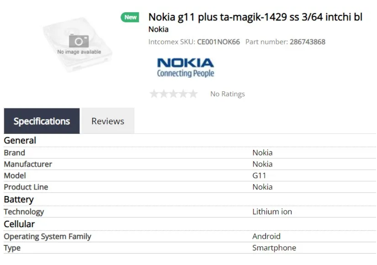Click the "Android" operating system value
Image resolution: width=377 pixels, height=265 pixels.
pyautogui.click(x=267, y=236)
